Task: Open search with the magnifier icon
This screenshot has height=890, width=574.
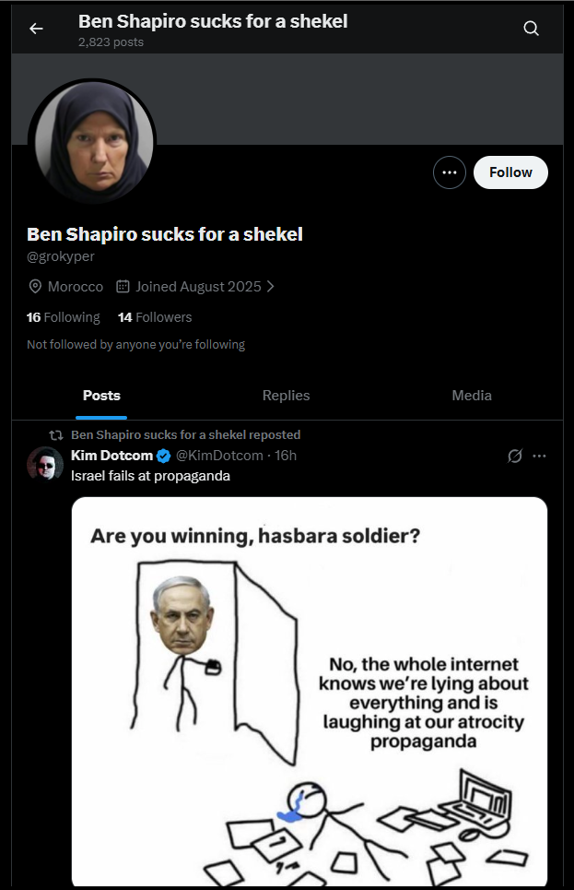Action: click(531, 29)
